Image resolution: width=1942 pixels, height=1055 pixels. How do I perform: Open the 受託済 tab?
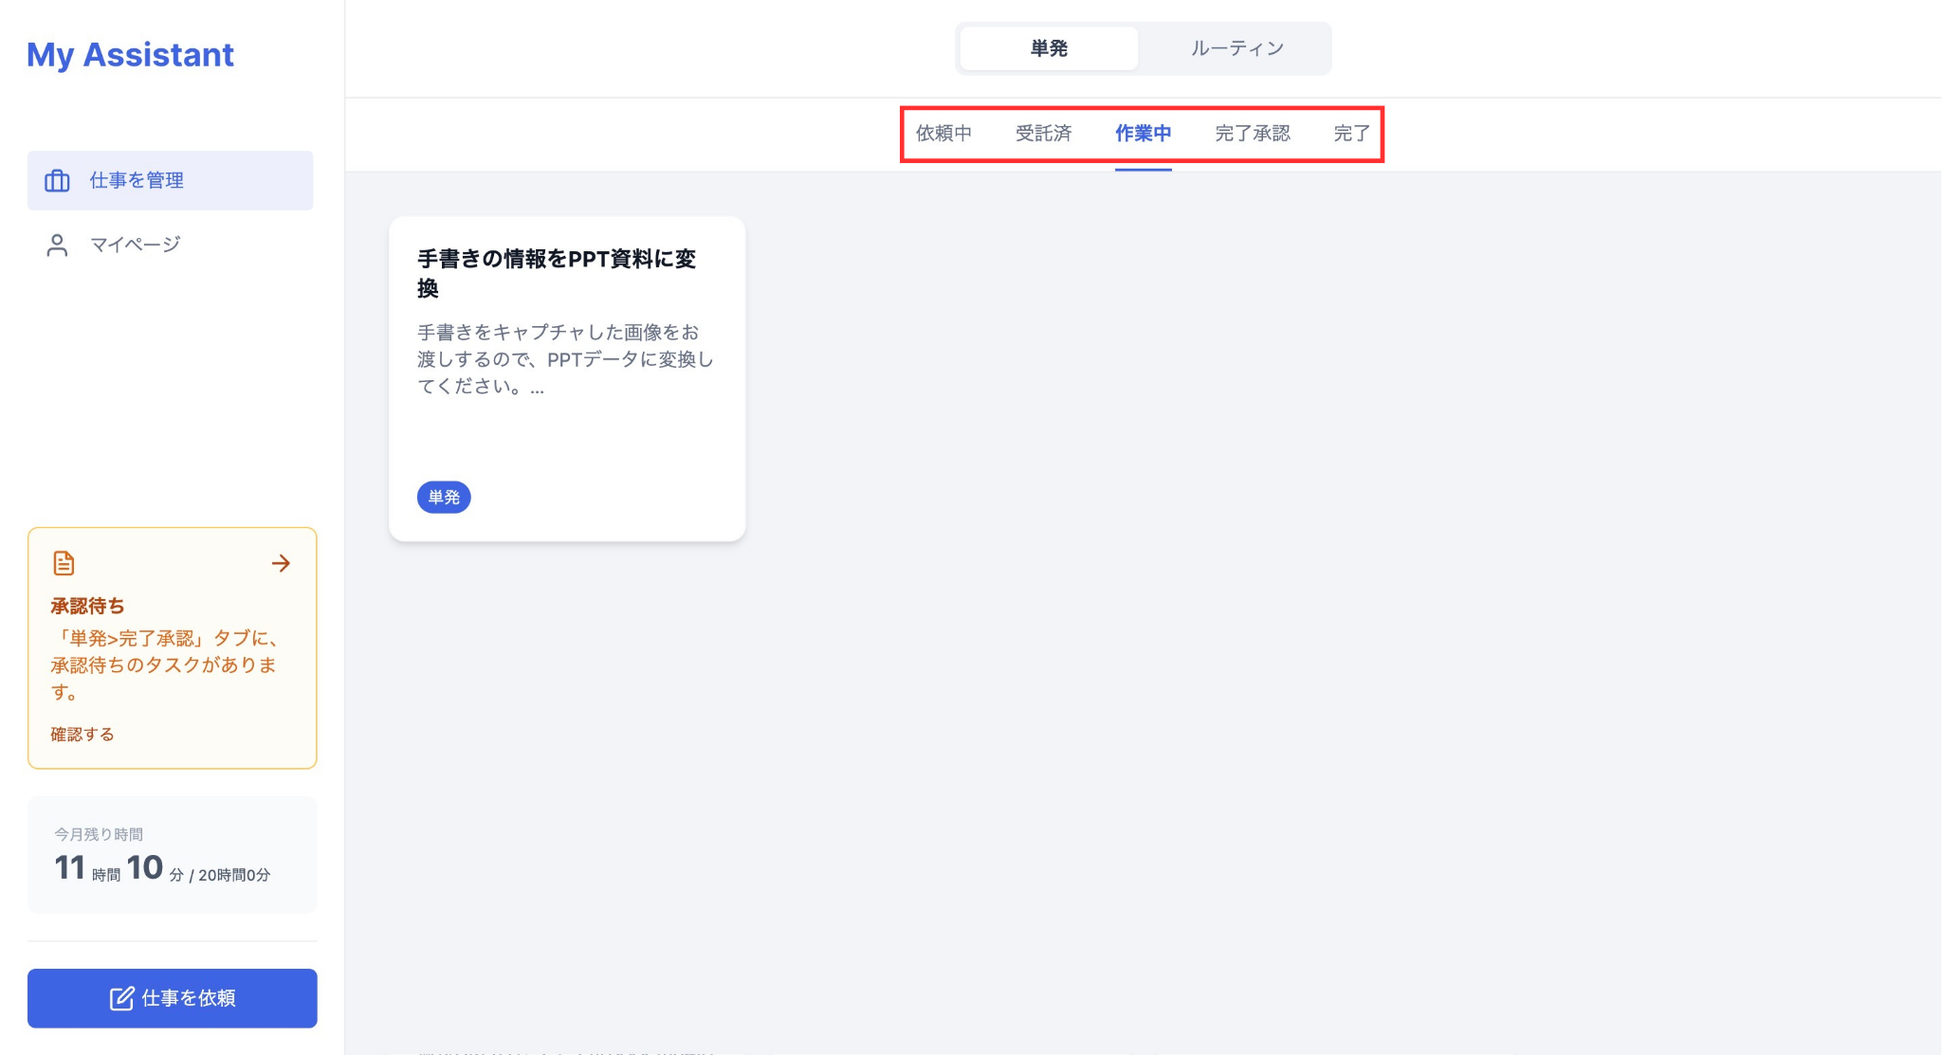point(1044,133)
